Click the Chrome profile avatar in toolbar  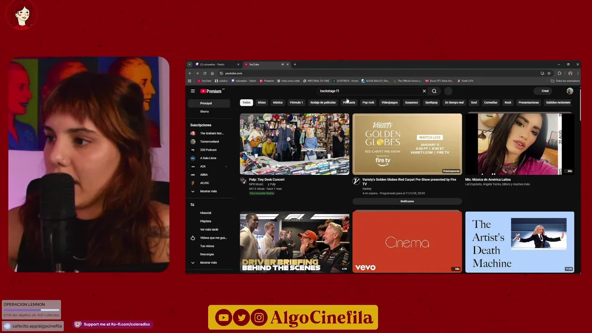coord(570,73)
